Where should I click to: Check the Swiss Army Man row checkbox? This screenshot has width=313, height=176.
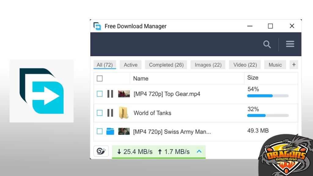(99, 132)
